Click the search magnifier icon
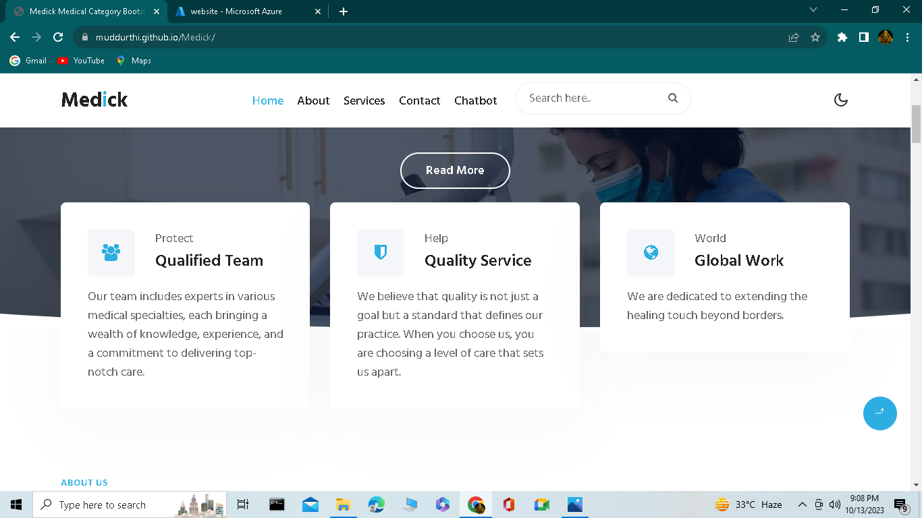Image resolution: width=922 pixels, height=518 pixels. coord(673,98)
